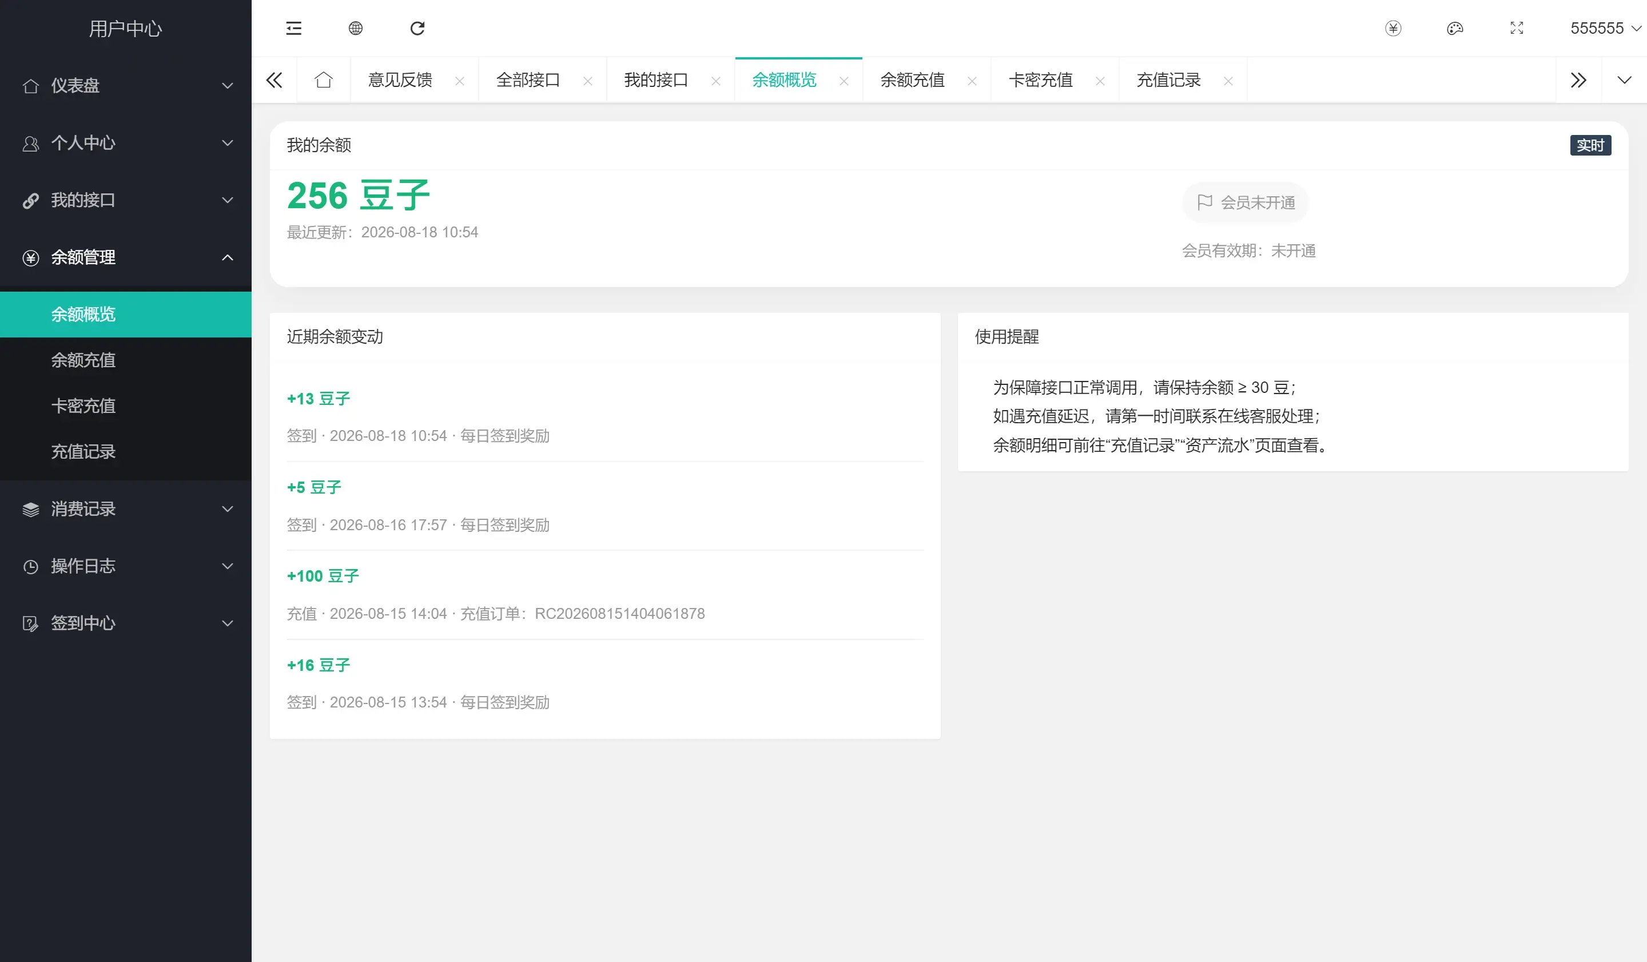Click the 个人中心 user icon
Screen dimensions: 1647x962
point(30,143)
